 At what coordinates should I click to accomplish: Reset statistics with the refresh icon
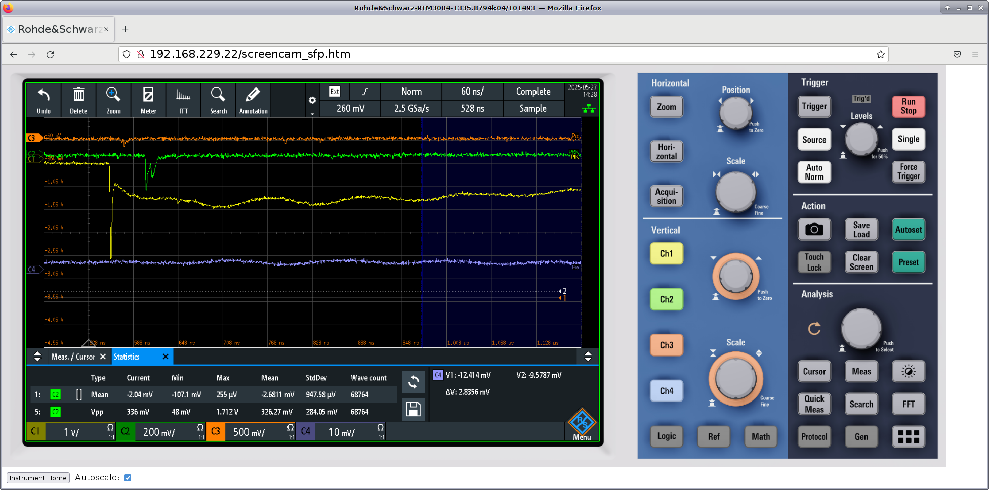tap(413, 382)
